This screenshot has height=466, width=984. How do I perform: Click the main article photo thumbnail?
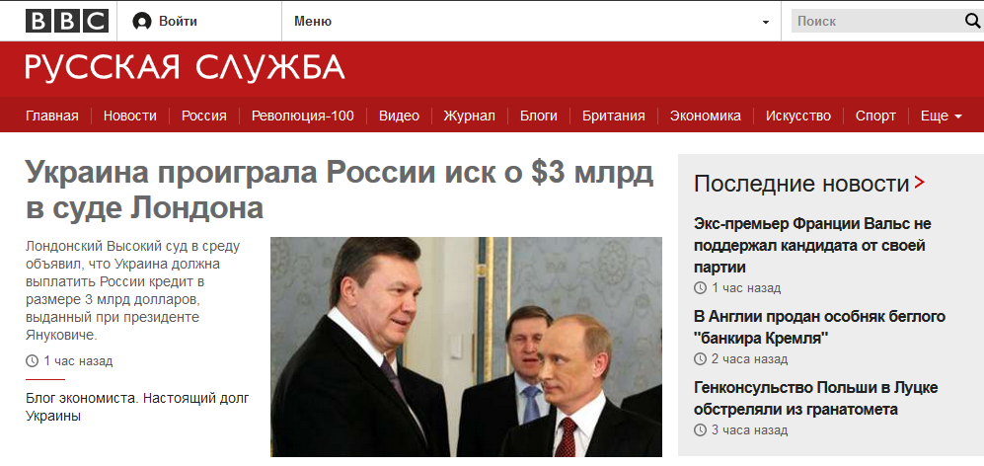coord(466,347)
